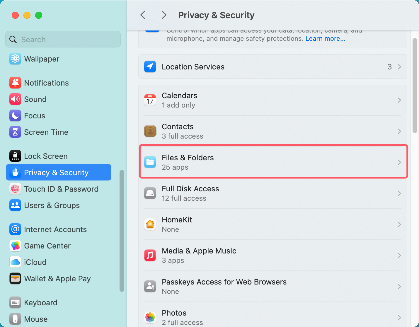Expand the Files & Folders chevron
Screen dimensions: 419x327
click(399, 162)
